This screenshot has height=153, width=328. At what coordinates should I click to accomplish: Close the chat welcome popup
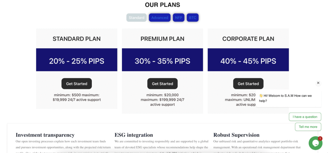318,83
